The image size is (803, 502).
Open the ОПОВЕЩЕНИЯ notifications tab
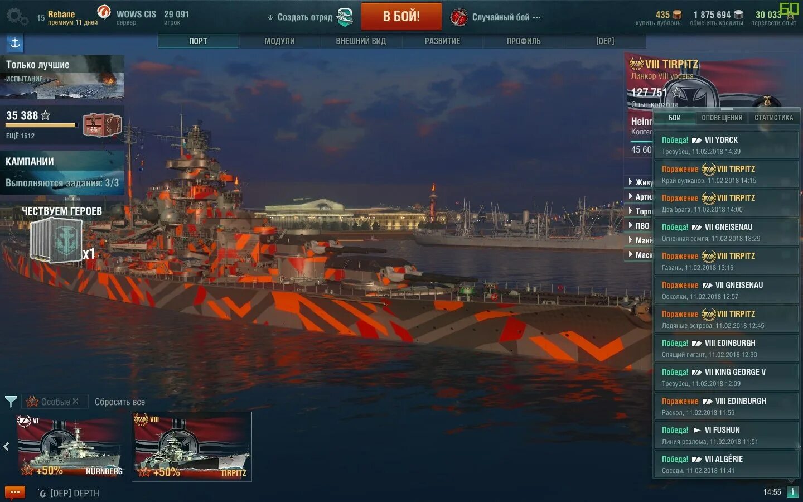coord(722,118)
